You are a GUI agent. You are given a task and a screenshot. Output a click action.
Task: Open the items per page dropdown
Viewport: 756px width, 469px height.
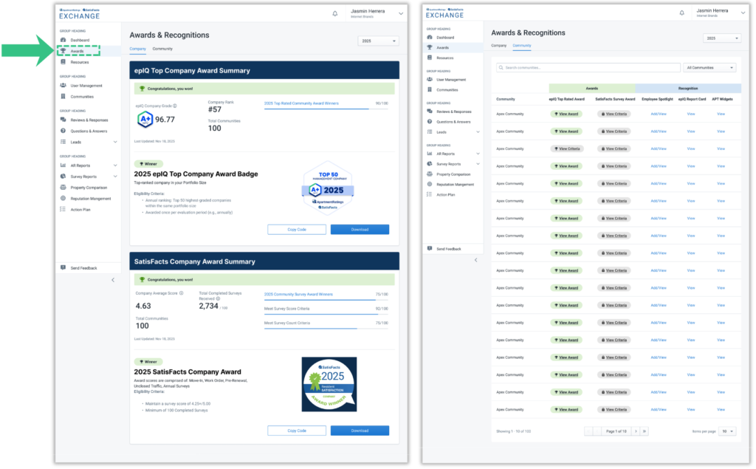tap(727, 431)
